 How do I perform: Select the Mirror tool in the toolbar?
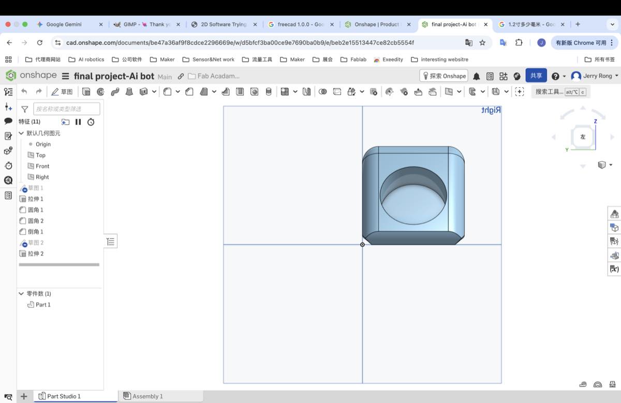tap(306, 91)
